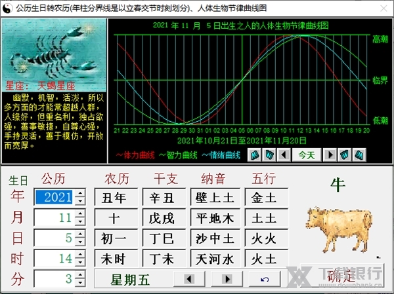Click the 壁上土 nayin cell

click(215, 197)
